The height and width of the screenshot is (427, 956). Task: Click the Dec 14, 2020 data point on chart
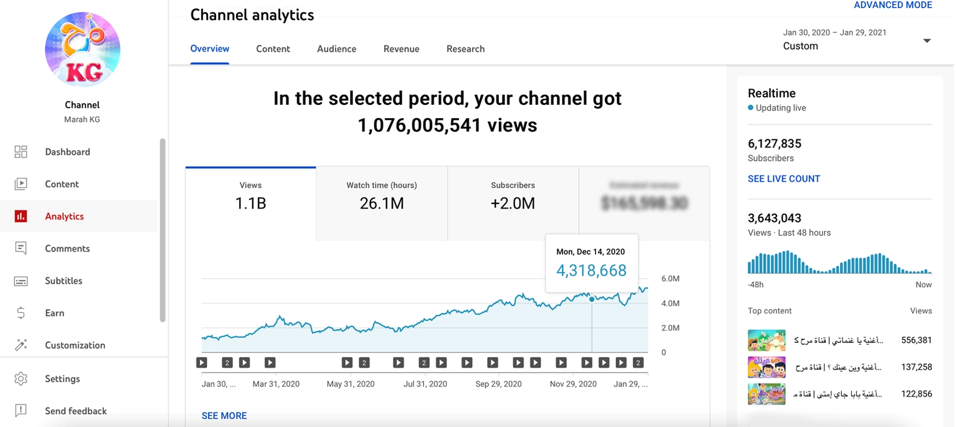[x=592, y=300]
